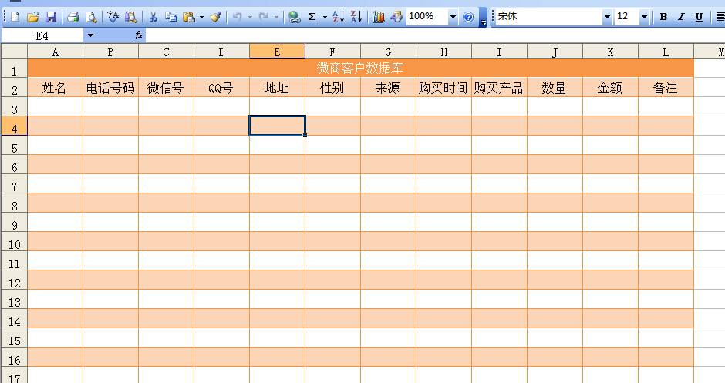Image resolution: width=725 pixels, height=383 pixels.
Task: Open the Chart Wizard icon
Action: point(378,17)
